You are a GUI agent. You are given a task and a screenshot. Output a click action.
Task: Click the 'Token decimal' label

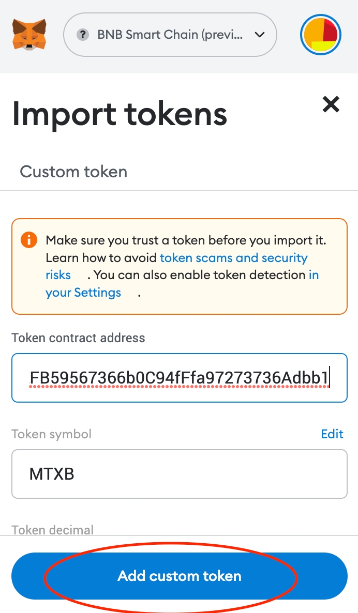tap(52, 530)
